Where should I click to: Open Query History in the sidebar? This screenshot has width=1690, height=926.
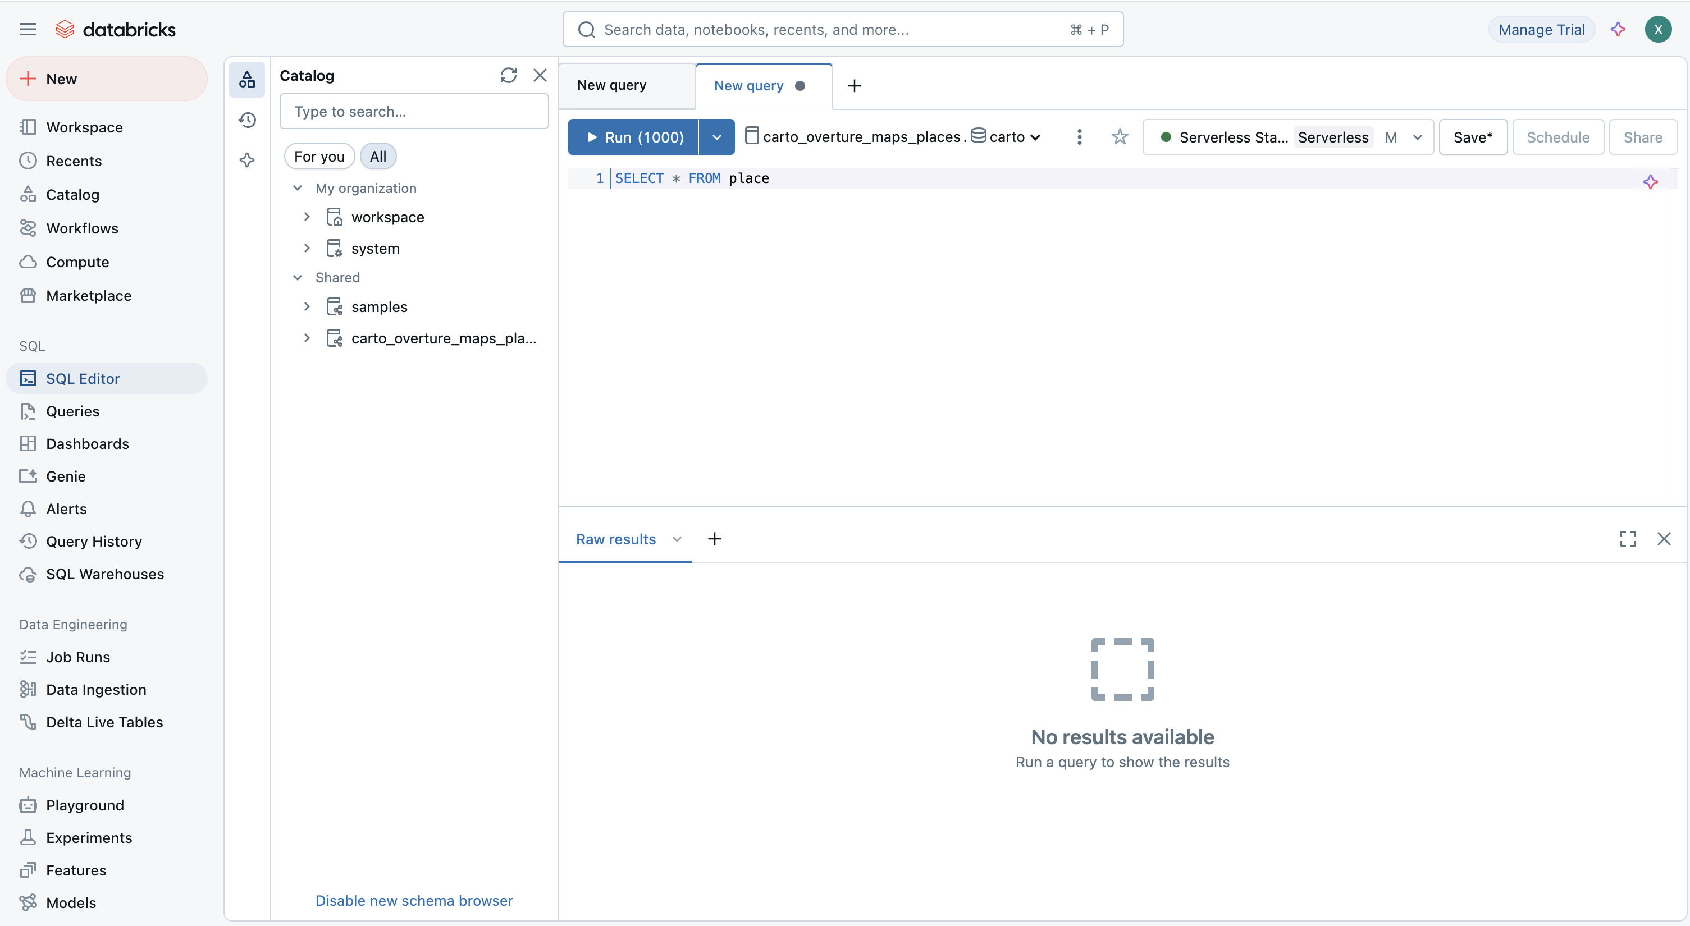tap(106, 542)
